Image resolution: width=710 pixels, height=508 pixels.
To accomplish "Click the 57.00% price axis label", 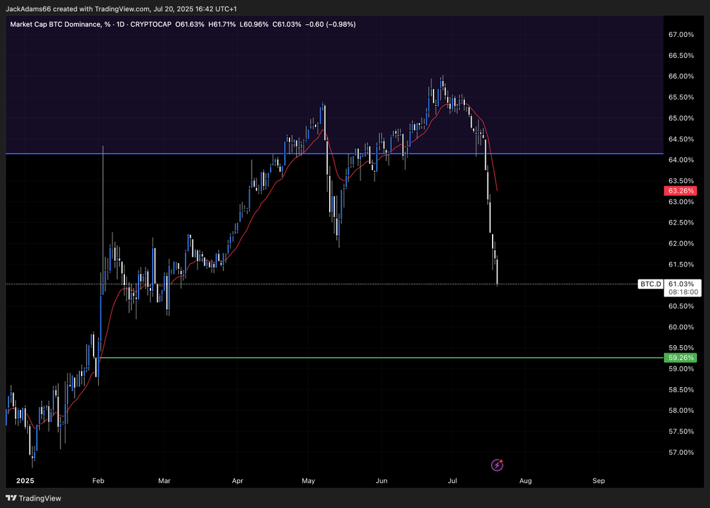I will tap(681, 452).
